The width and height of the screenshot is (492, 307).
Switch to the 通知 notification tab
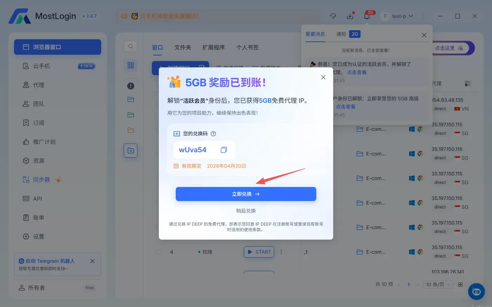pyautogui.click(x=348, y=34)
